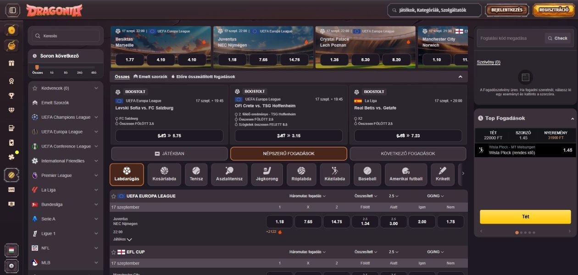Select the Baseball sport icon

point(367,175)
